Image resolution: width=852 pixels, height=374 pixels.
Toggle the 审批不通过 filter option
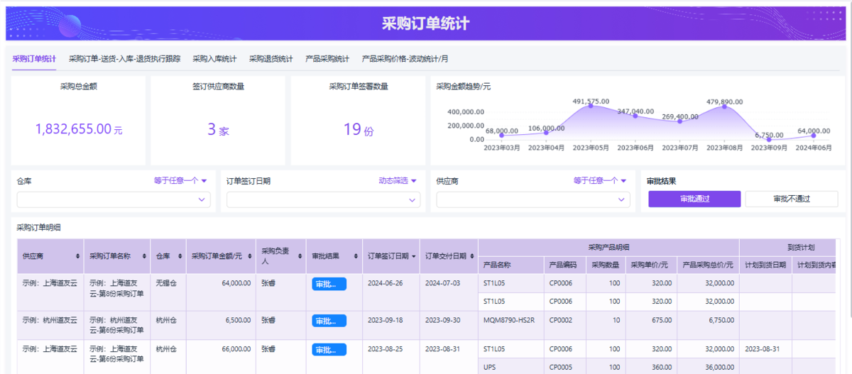pos(791,199)
